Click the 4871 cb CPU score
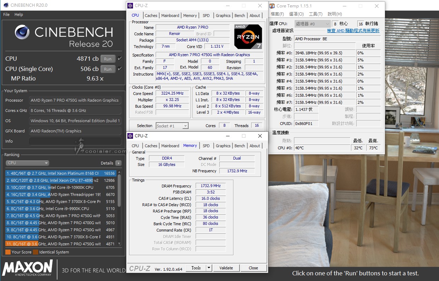 [88, 59]
